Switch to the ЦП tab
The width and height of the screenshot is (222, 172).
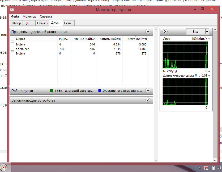click(29, 23)
